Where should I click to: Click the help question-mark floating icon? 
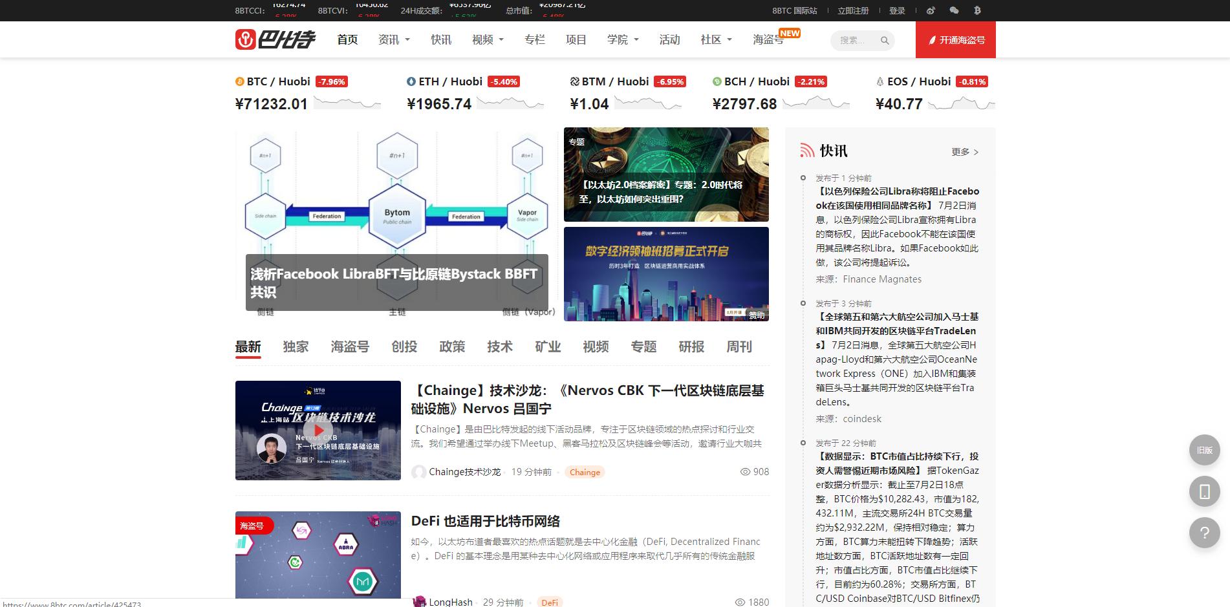tap(1203, 533)
